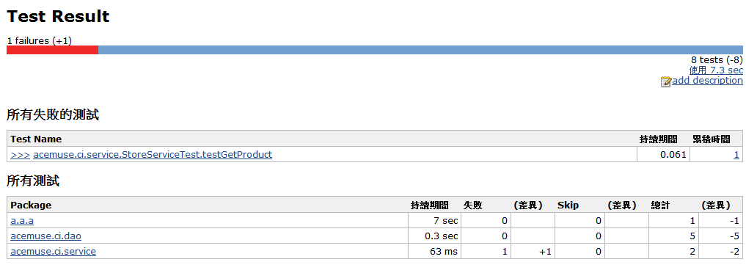Select the -5 total difference cell
Image resolution: width=746 pixels, height=273 pixels.
point(720,236)
